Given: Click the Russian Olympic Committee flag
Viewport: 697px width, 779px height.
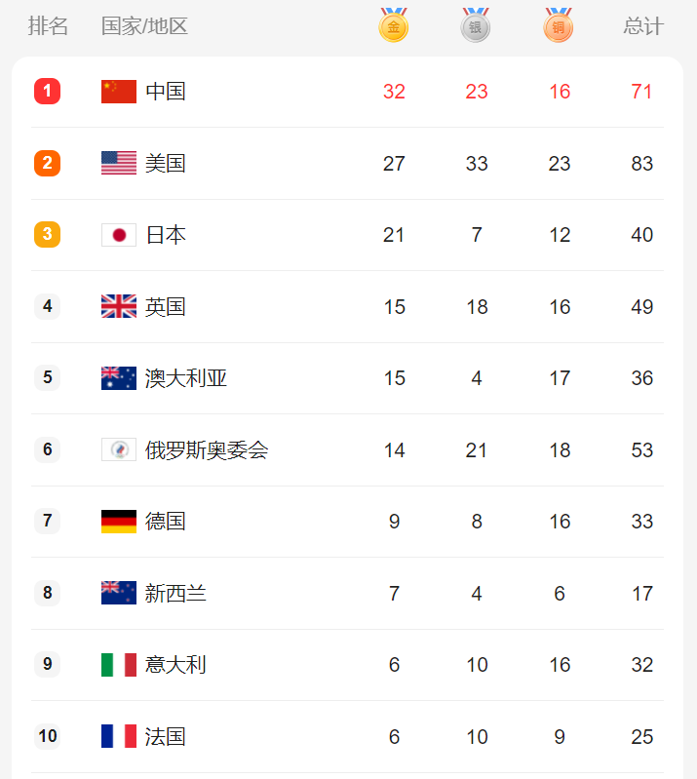Looking at the screenshot, I should (119, 449).
